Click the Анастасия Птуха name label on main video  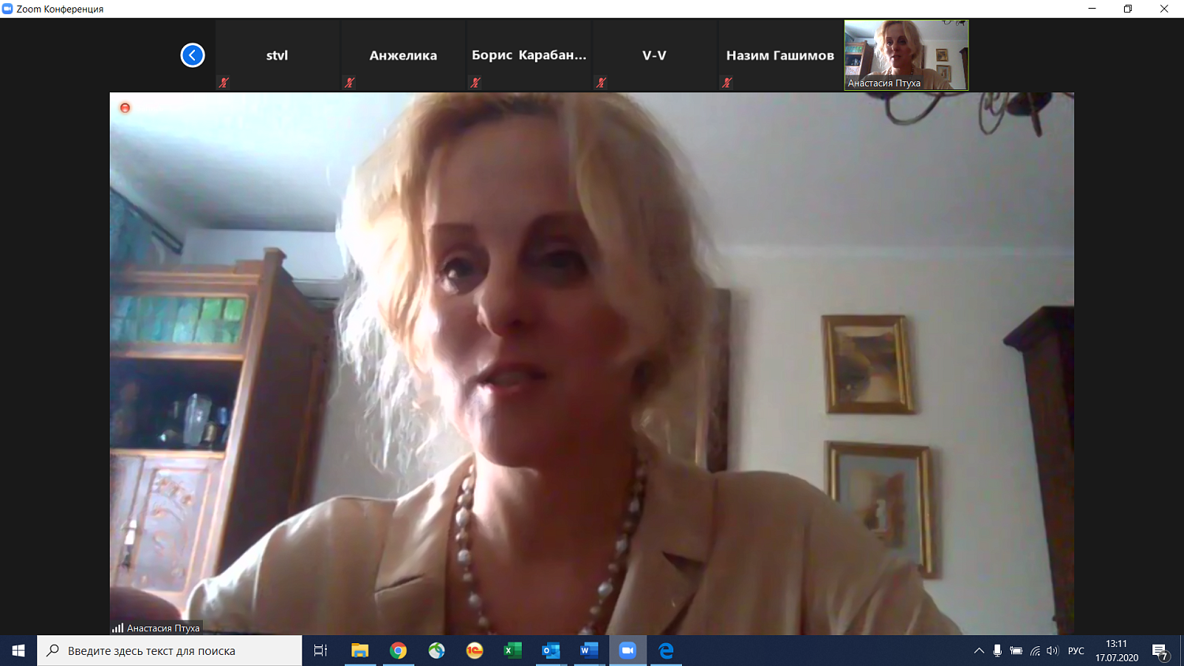(x=163, y=628)
